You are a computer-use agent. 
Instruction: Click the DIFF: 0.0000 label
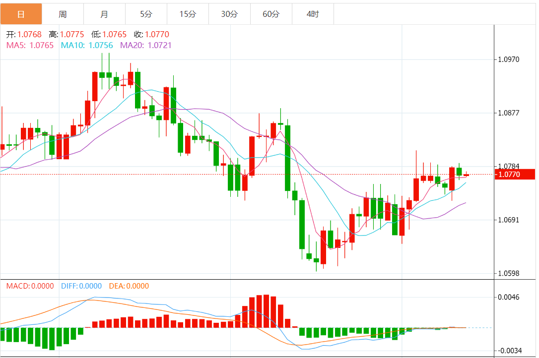(x=81, y=286)
